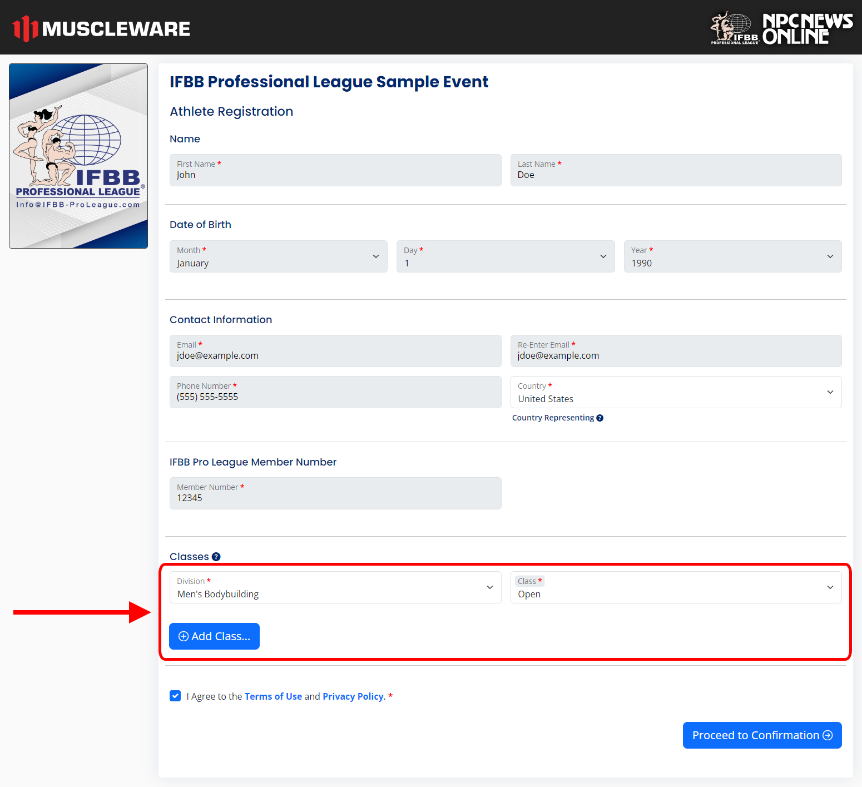Expand the Month dropdown
Screen dimensions: 862x787
278,256
